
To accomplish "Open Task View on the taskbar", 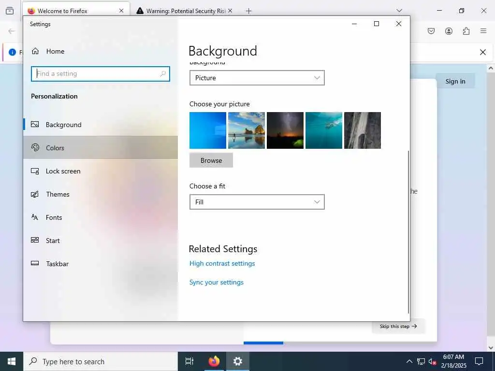I will (x=189, y=361).
